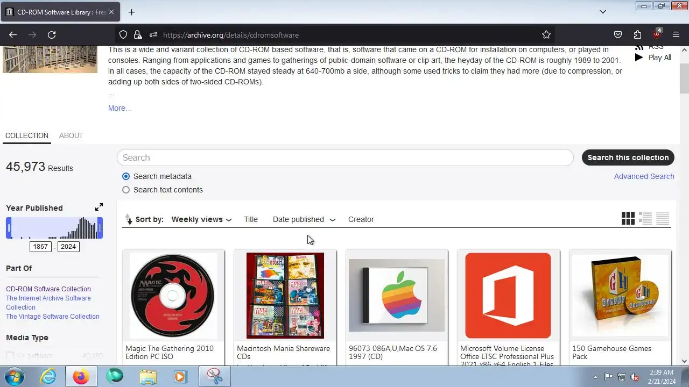
Task: Open Internet Explorer from taskbar
Action: click(48, 376)
